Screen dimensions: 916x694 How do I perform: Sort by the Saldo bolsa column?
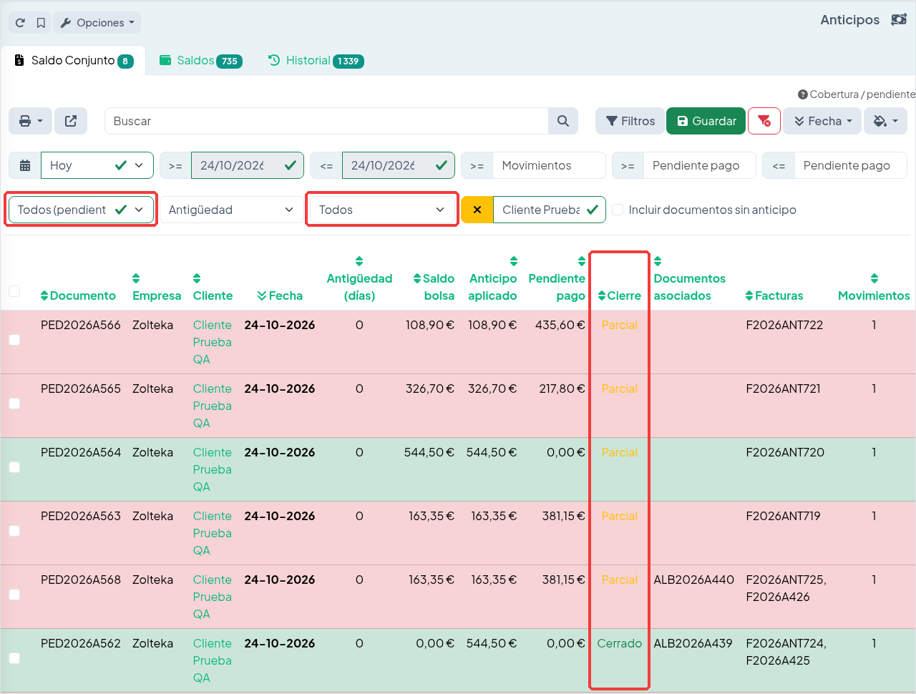click(x=434, y=287)
